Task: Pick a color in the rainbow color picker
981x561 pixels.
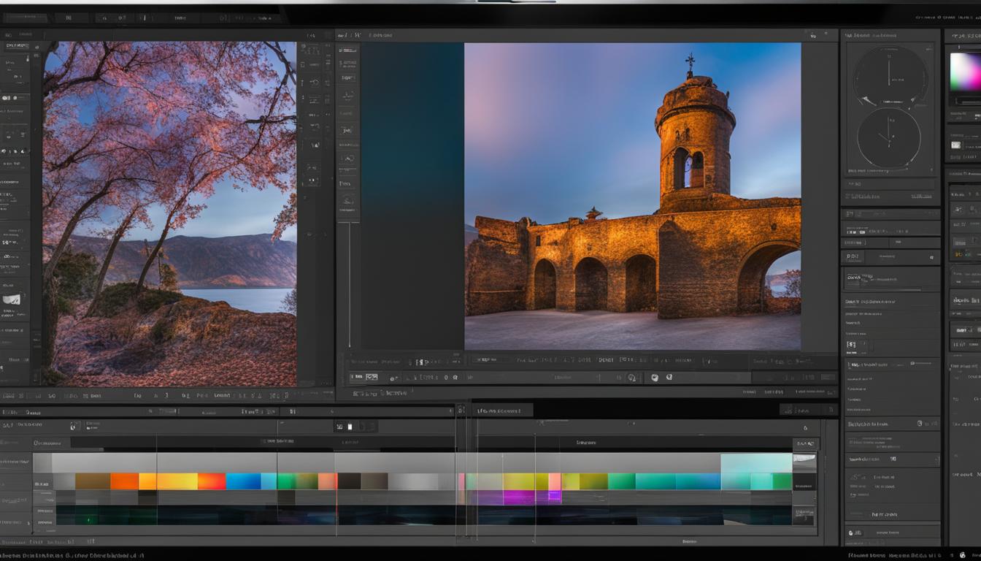Action: [965, 72]
